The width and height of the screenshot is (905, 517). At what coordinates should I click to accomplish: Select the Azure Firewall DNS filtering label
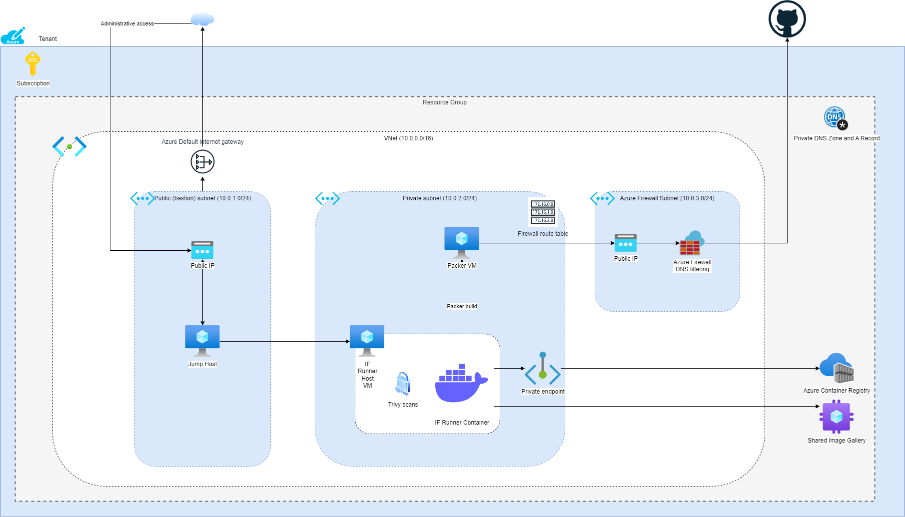click(x=692, y=266)
